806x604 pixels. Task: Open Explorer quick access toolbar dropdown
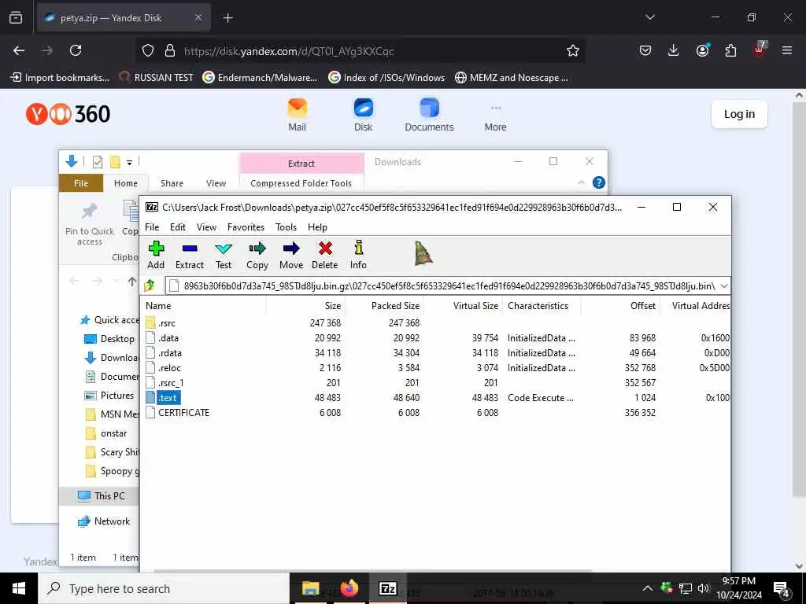click(130, 162)
